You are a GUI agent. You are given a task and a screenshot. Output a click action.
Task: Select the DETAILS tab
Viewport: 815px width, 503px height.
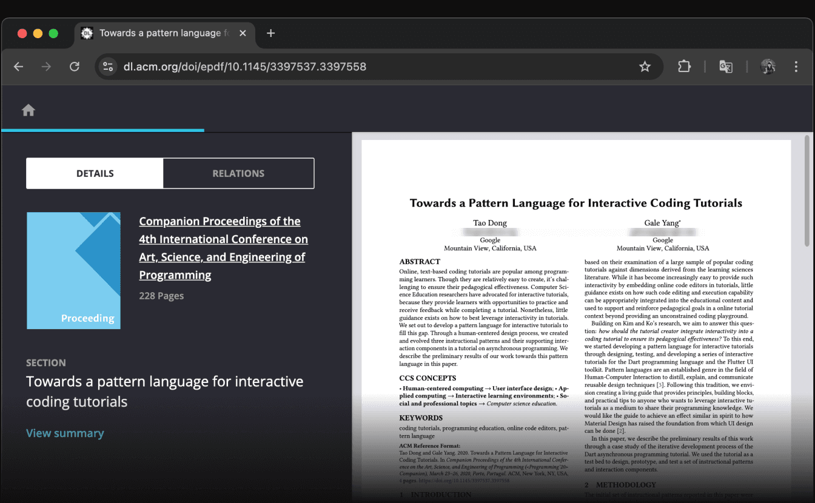coord(95,173)
